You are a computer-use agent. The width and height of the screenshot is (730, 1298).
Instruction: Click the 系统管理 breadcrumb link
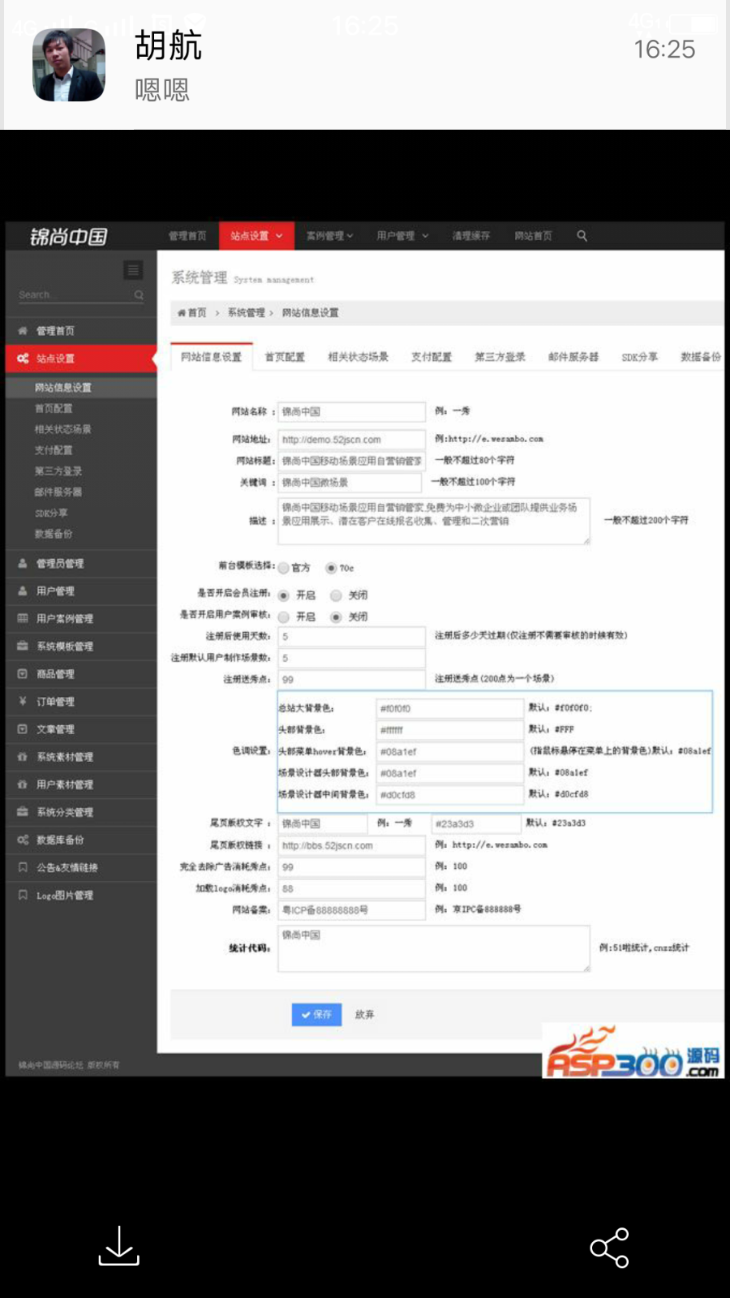[247, 312]
